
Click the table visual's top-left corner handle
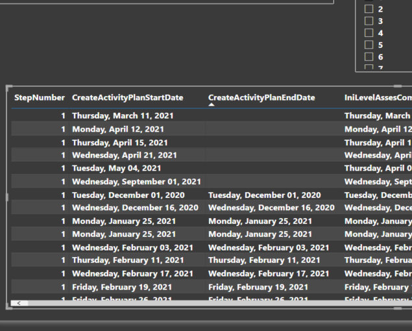(x=8, y=87)
